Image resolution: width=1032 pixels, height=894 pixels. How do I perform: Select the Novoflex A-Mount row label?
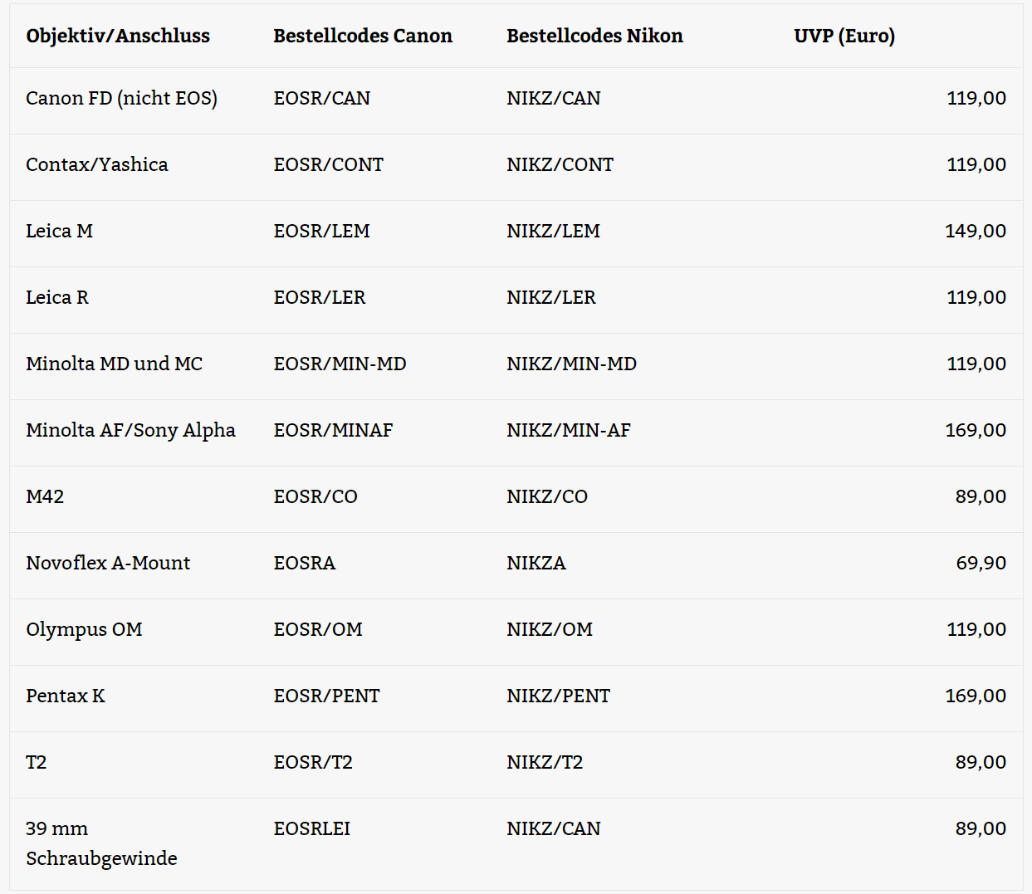pos(108,563)
